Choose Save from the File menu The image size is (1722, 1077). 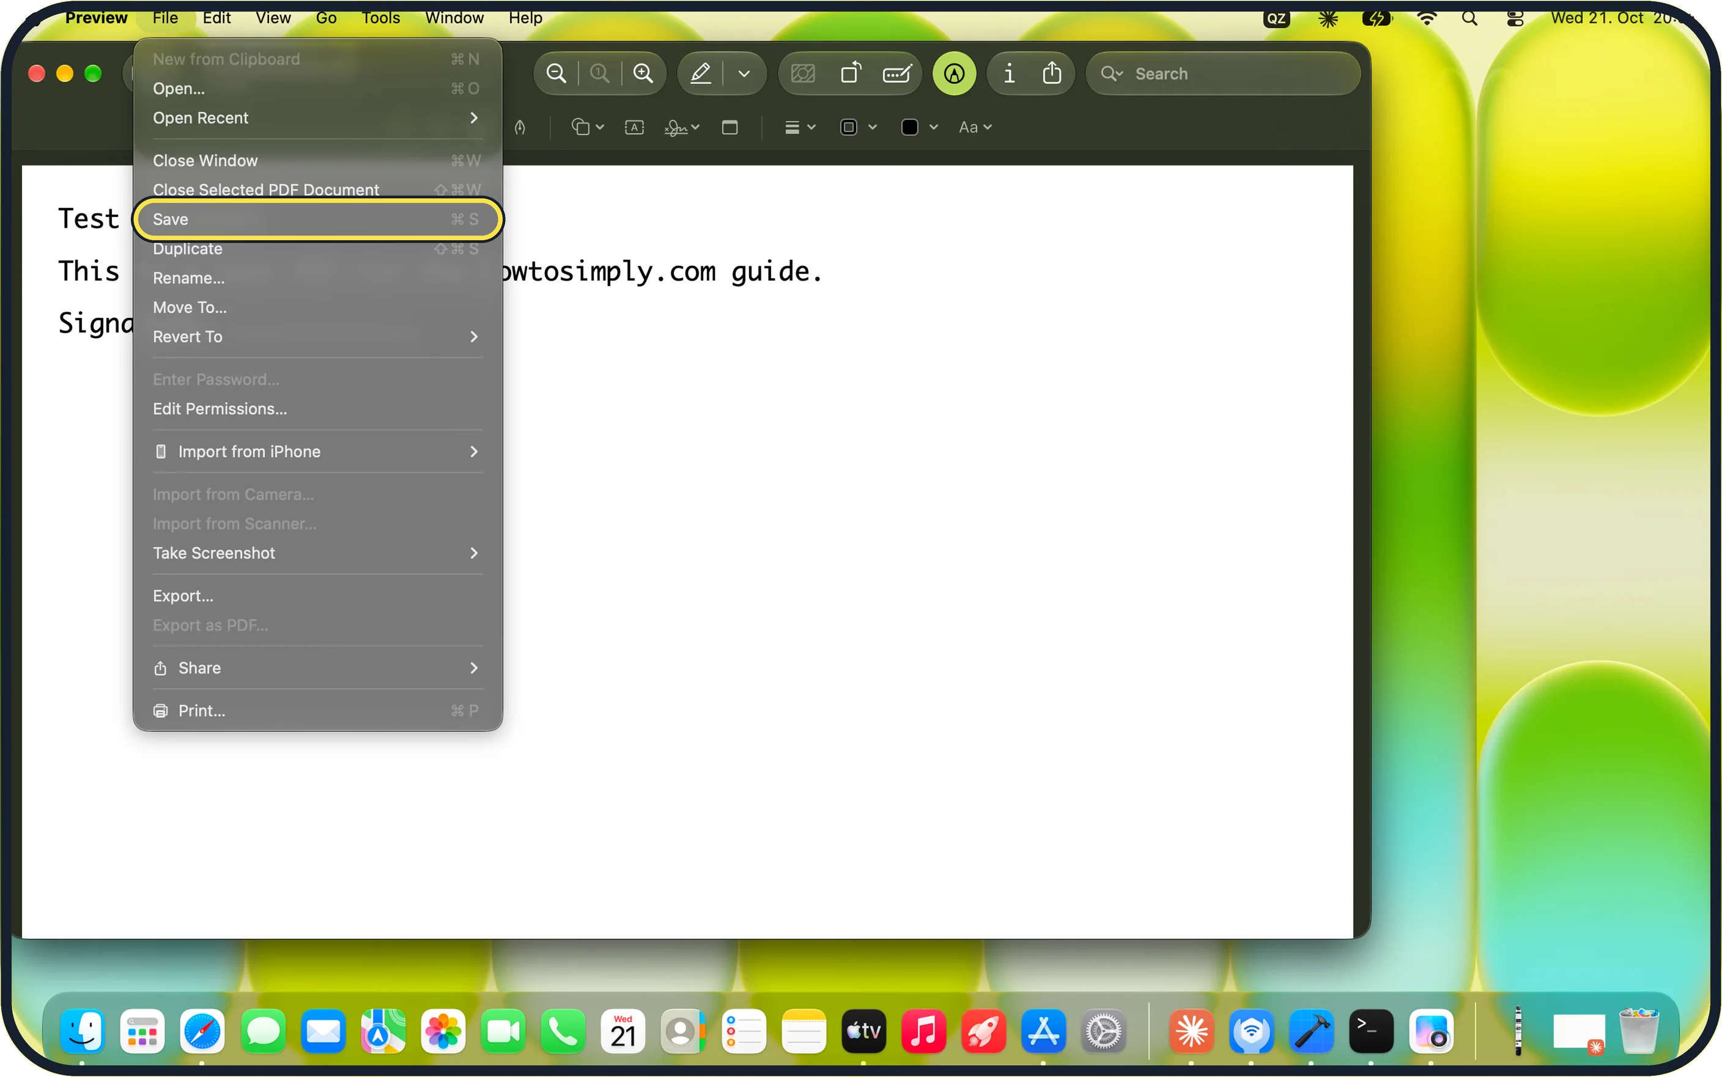(318, 219)
